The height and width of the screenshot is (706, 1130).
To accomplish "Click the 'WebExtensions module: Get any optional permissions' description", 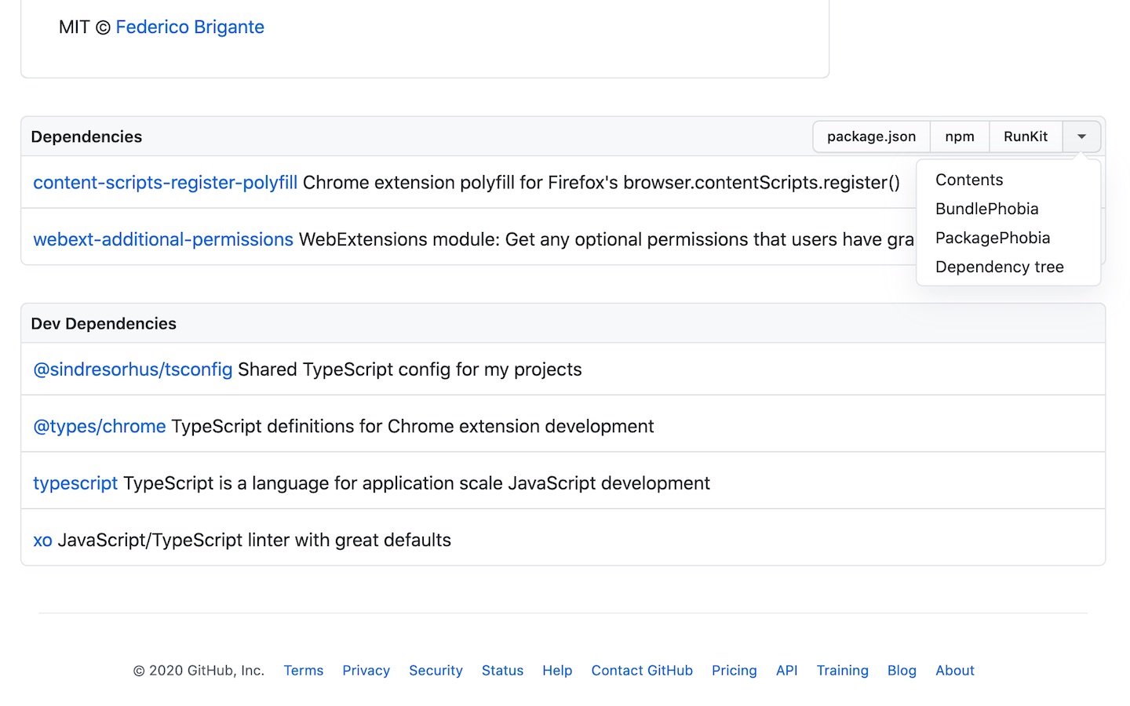I will tap(607, 239).
